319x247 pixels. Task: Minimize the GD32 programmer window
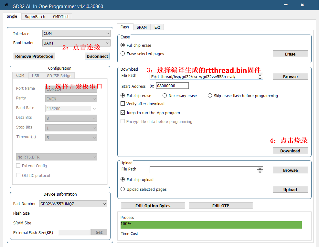coord(286,5)
